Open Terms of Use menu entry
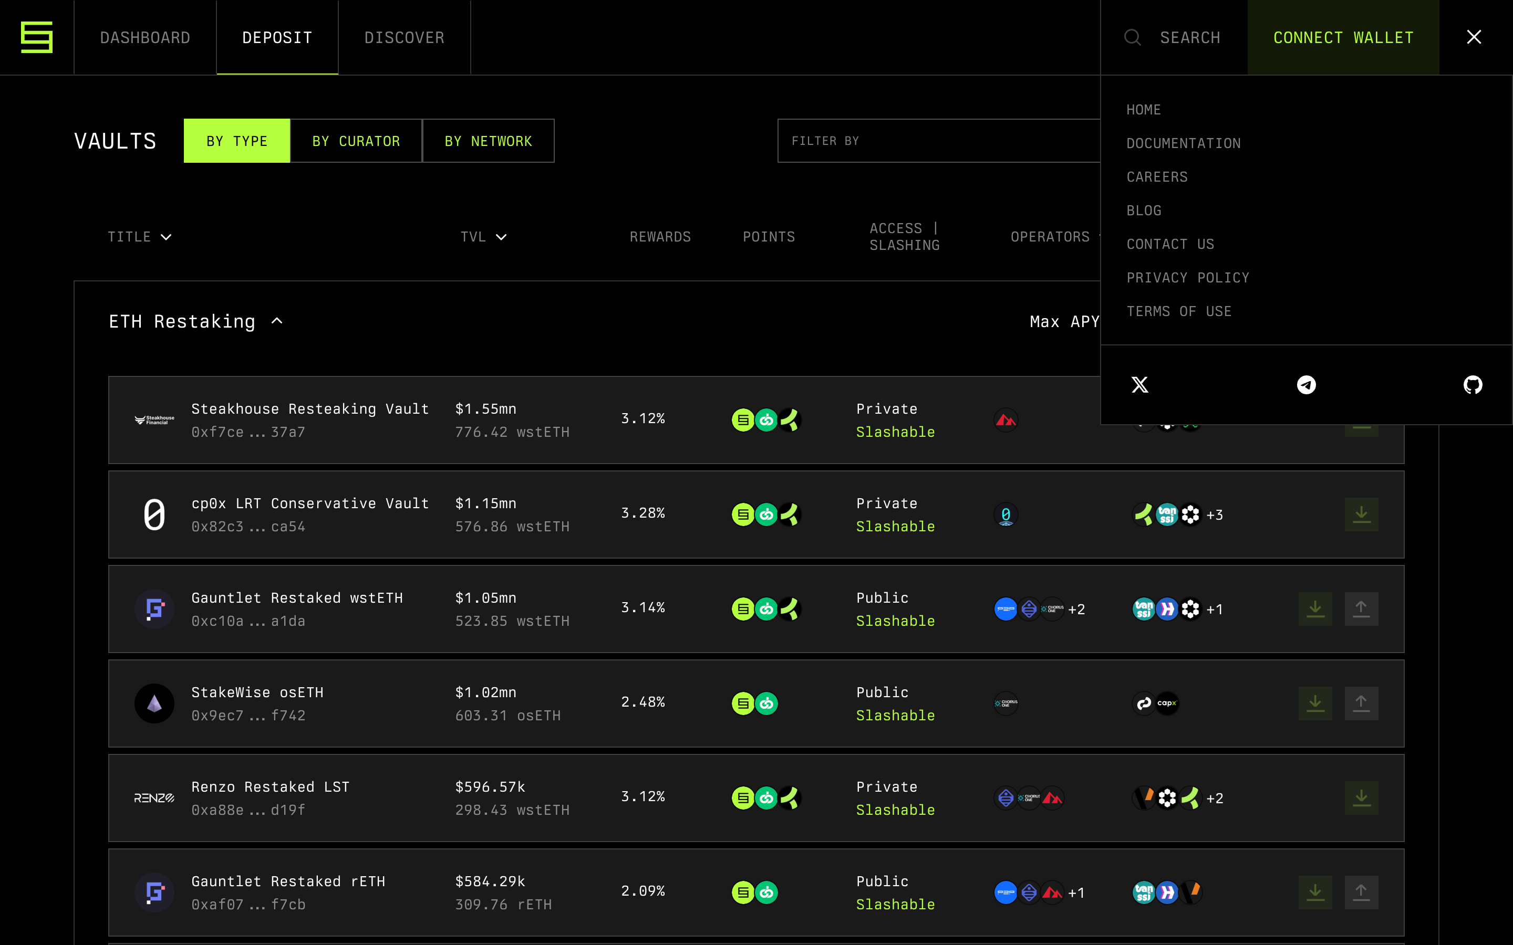1513x945 pixels. (1179, 311)
